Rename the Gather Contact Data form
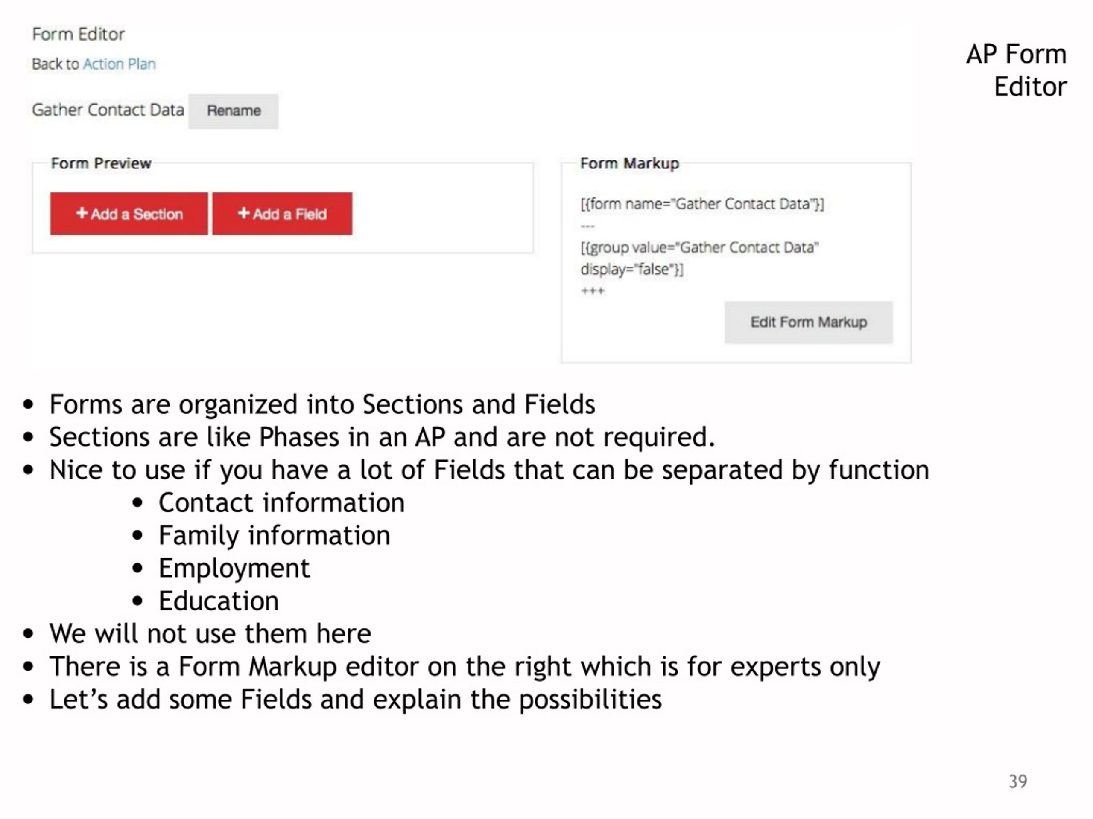Image resolution: width=1093 pixels, height=819 pixels. 233,111
